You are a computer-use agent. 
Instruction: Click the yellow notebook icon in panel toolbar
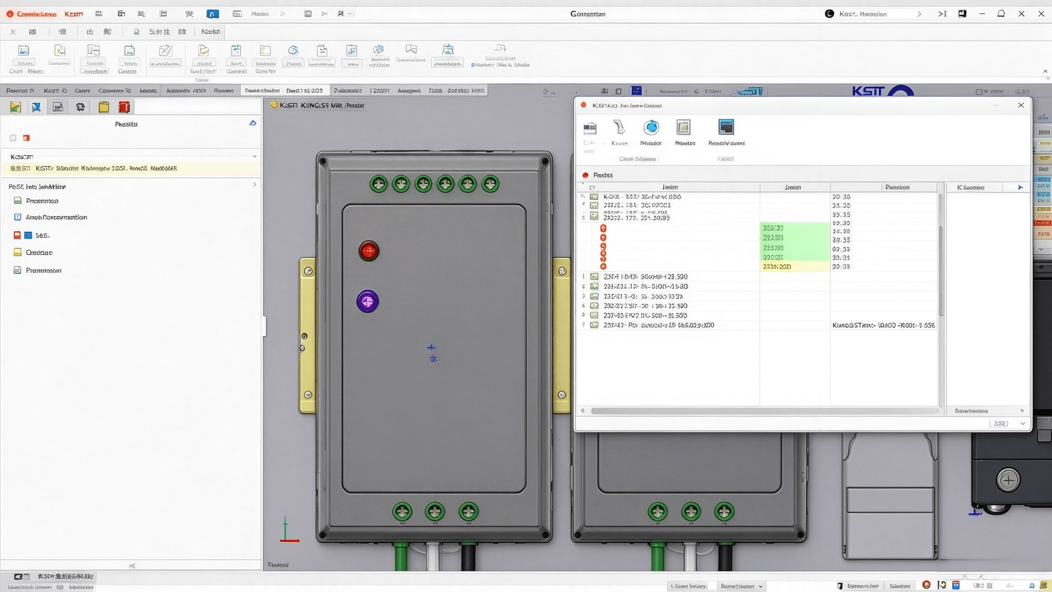click(104, 107)
